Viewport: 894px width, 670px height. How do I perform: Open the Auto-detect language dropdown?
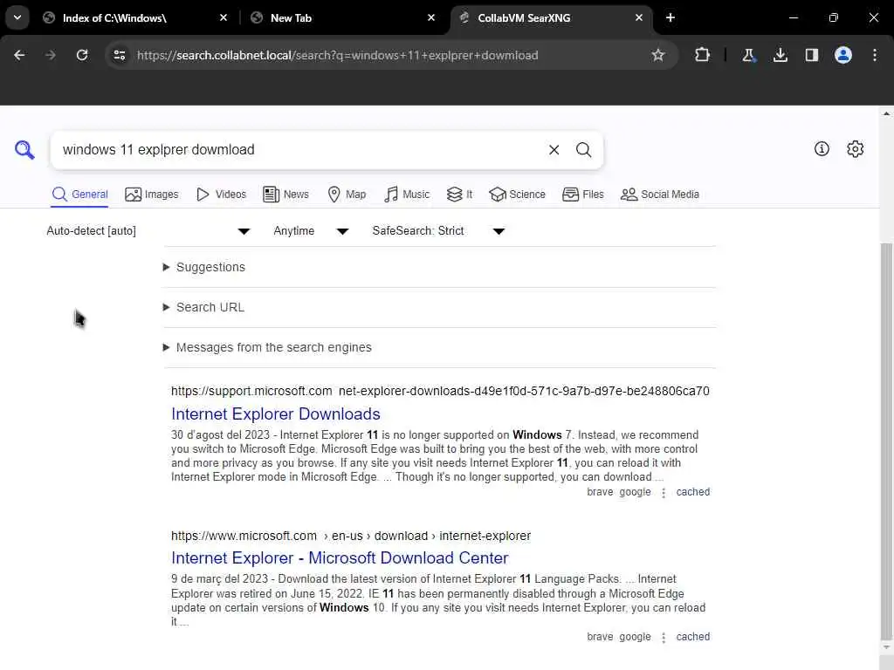tap(148, 230)
